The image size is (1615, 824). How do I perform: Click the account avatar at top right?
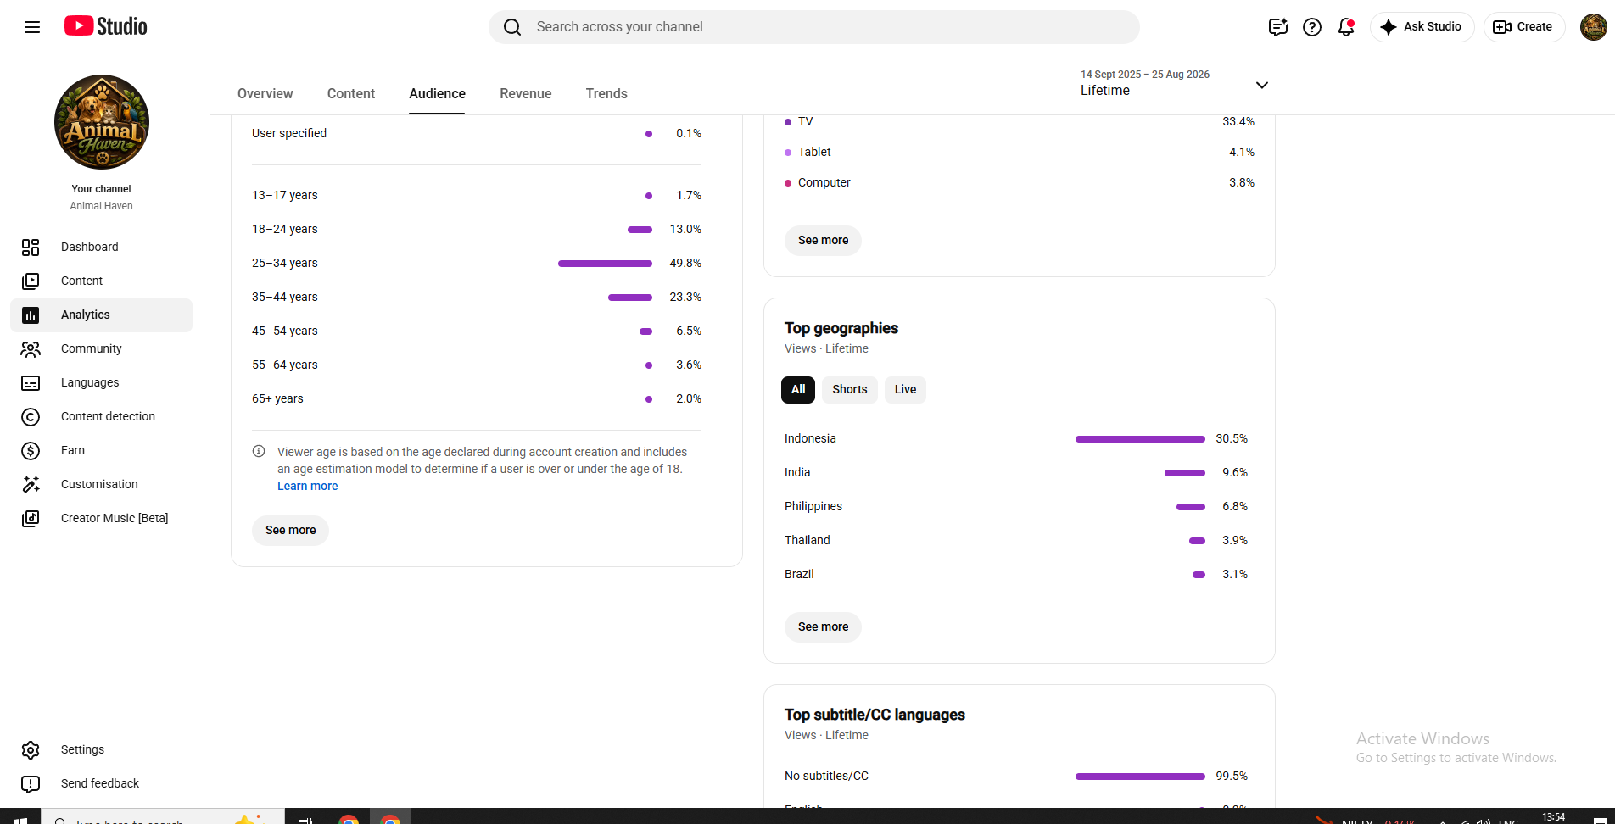point(1594,27)
